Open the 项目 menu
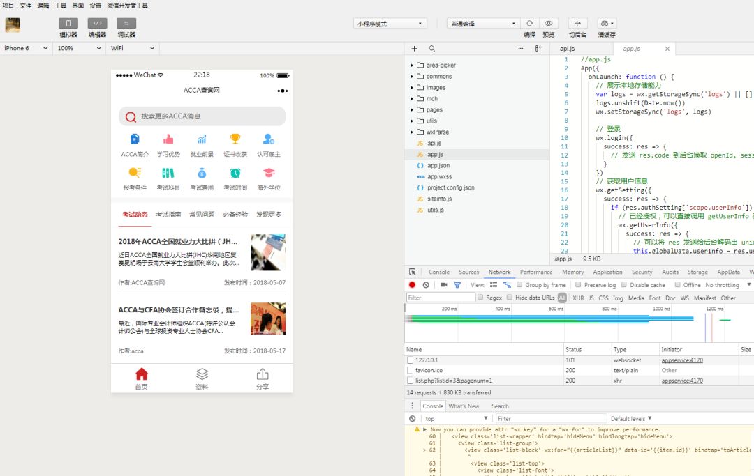The width and height of the screenshot is (754, 476). [x=8, y=6]
